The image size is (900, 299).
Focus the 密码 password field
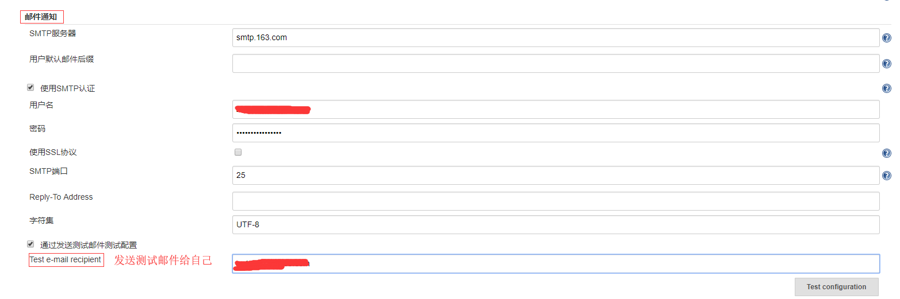[556, 133]
